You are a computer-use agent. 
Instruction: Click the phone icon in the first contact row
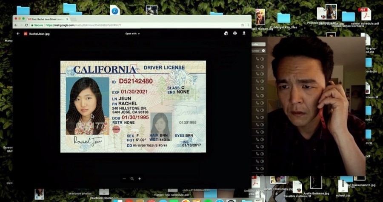(x=257, y=59)
